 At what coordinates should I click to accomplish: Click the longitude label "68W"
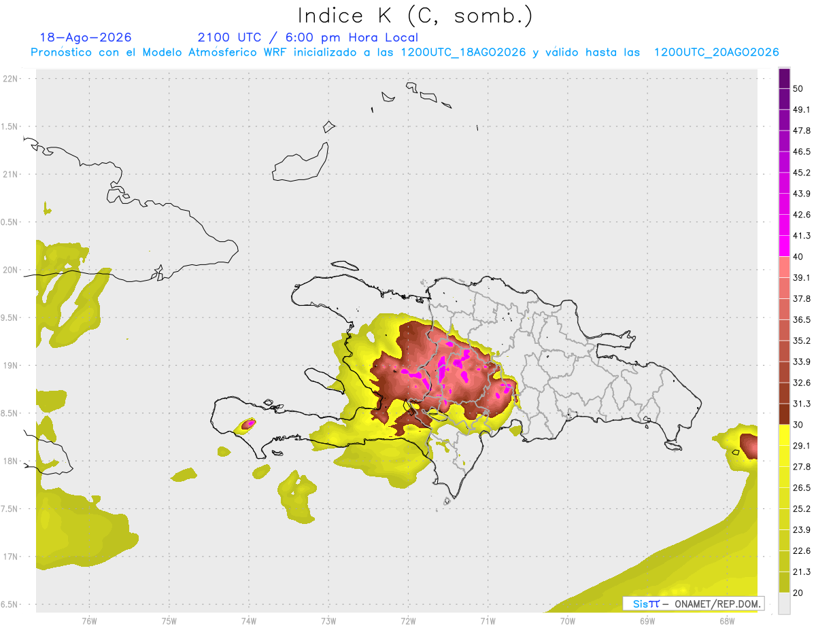727,621
